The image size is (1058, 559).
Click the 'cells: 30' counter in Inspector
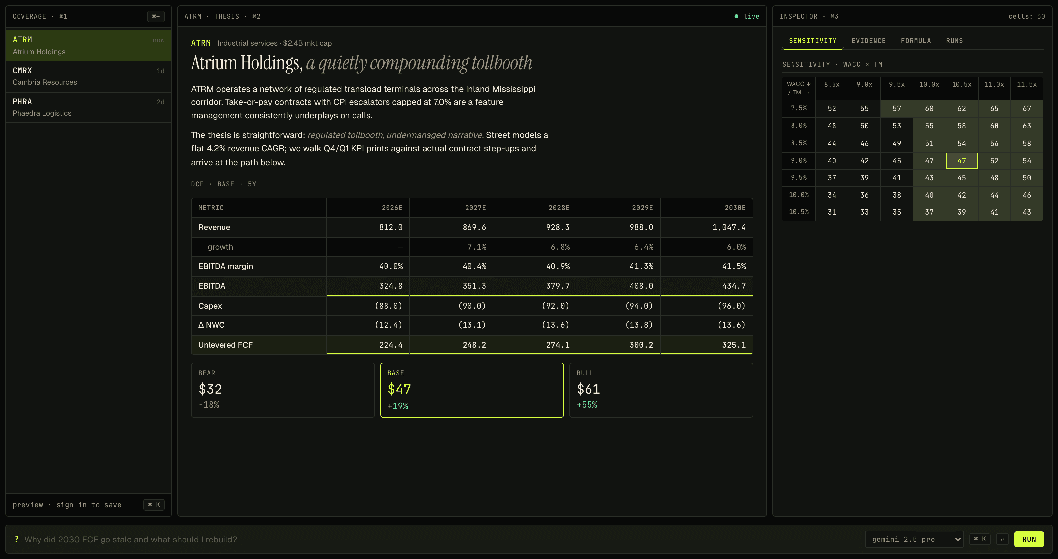(x=1026, y=17)
